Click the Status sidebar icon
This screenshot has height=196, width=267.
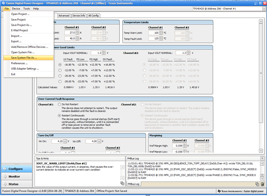5,184
